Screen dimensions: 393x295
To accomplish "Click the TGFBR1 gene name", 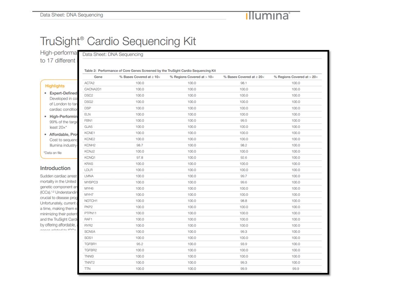I will (x=90, y=244).
